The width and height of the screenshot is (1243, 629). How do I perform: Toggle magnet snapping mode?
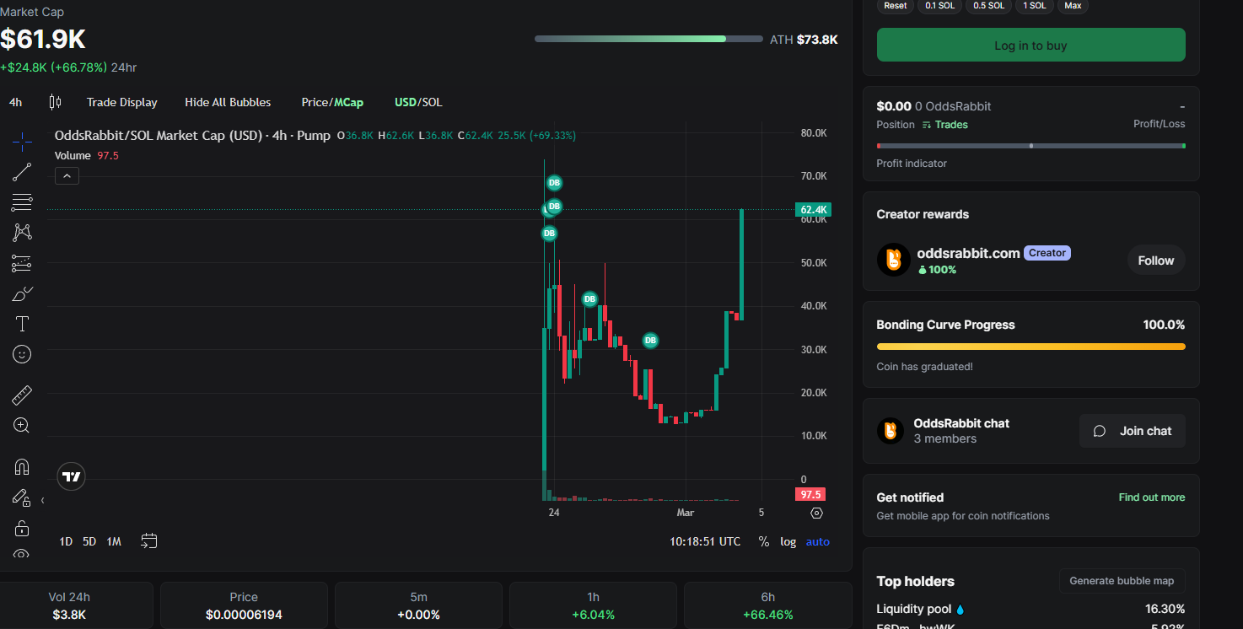[22, 466]
